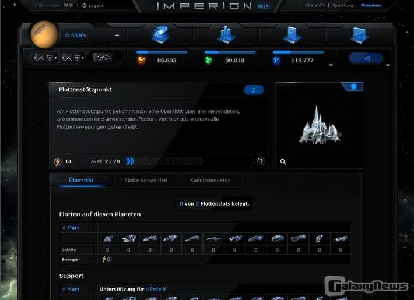This screenshot has height=300, width=414.
Task: Click the upgrade arrow icon above building image
Action: coord(353,87)
